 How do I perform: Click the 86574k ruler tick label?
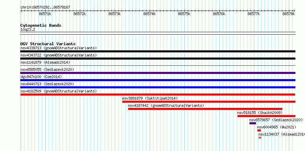tap(149, 14)
